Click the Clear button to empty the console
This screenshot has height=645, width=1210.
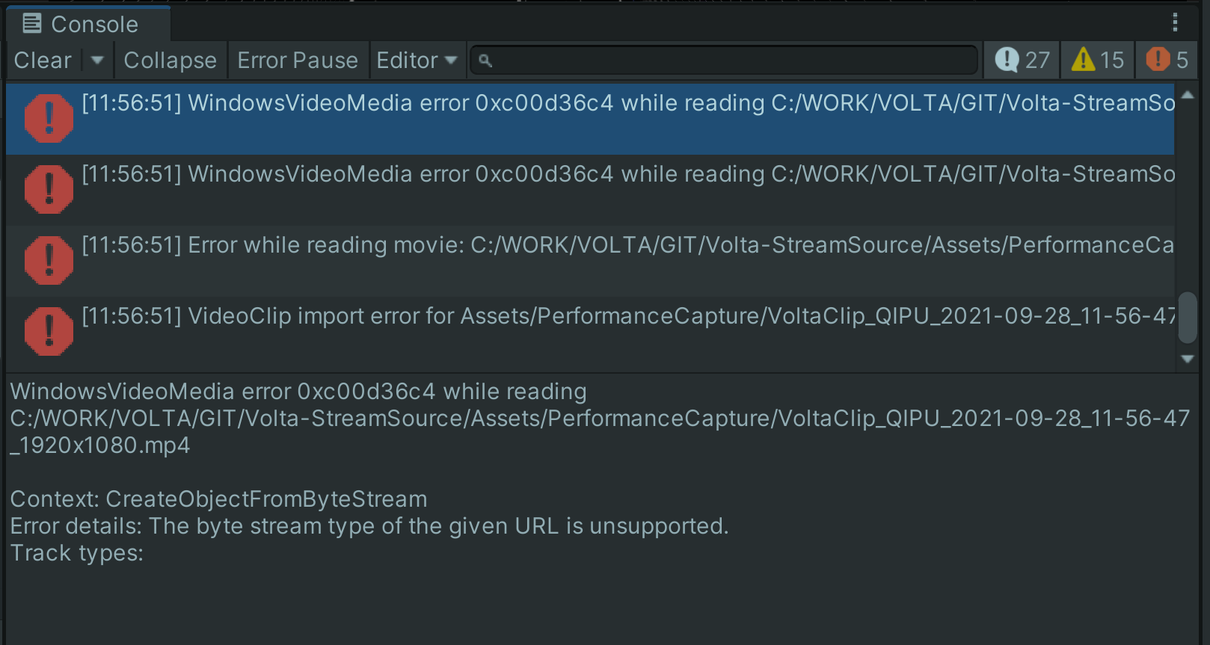(x=42, y=60)
